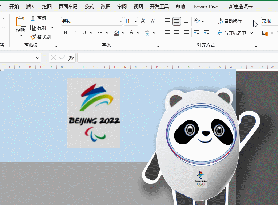The height and width of the screenshot is (205, 278).
Task: Click the increase indent icon
Action: click(206, 33)
